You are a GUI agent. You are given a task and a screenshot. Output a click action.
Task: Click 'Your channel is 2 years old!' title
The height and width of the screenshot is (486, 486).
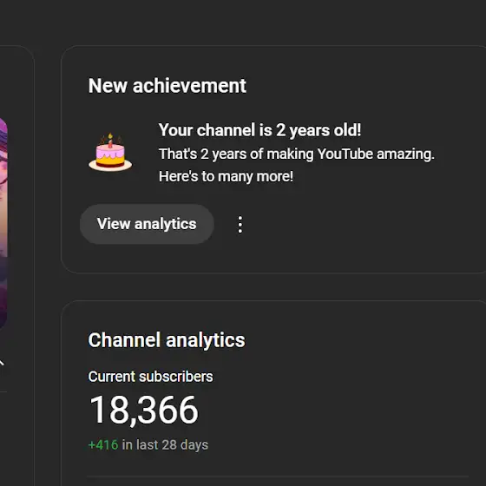click(259, 130)
